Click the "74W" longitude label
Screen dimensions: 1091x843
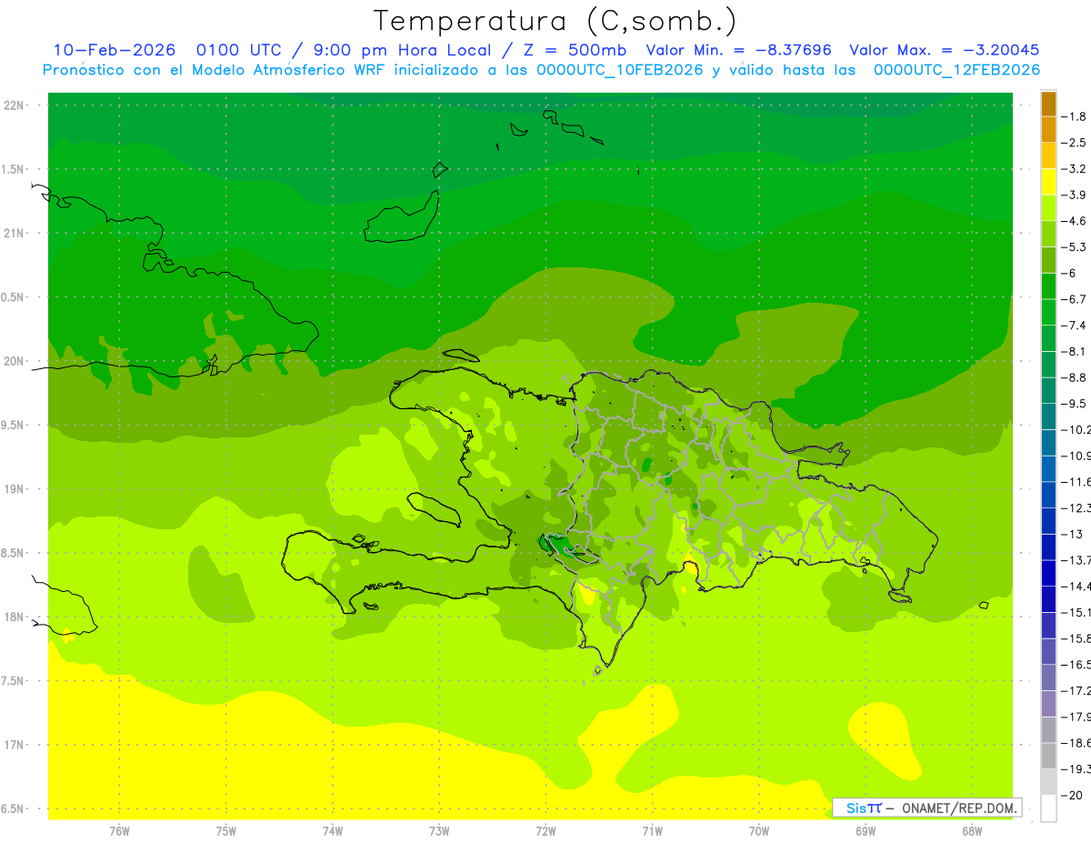[333, 831]
